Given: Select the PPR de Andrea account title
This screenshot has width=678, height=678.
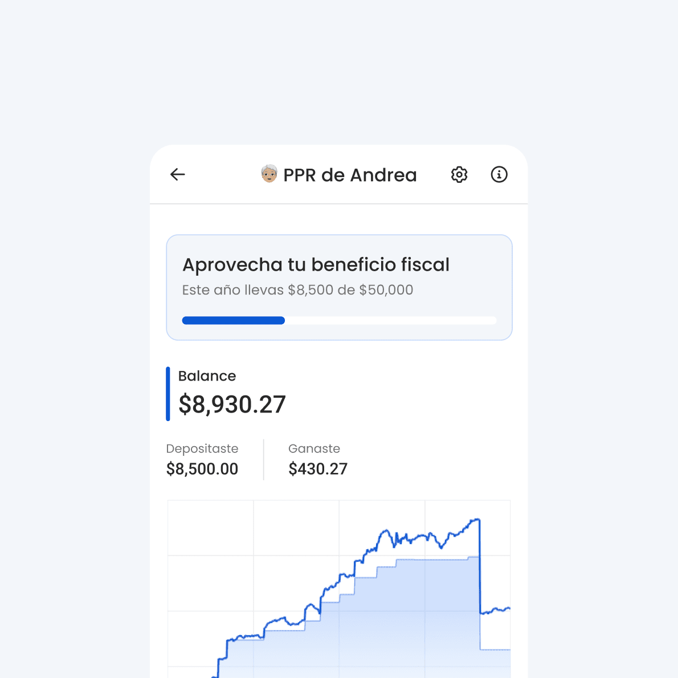Looking at the screenshot, I should [349, 175].
